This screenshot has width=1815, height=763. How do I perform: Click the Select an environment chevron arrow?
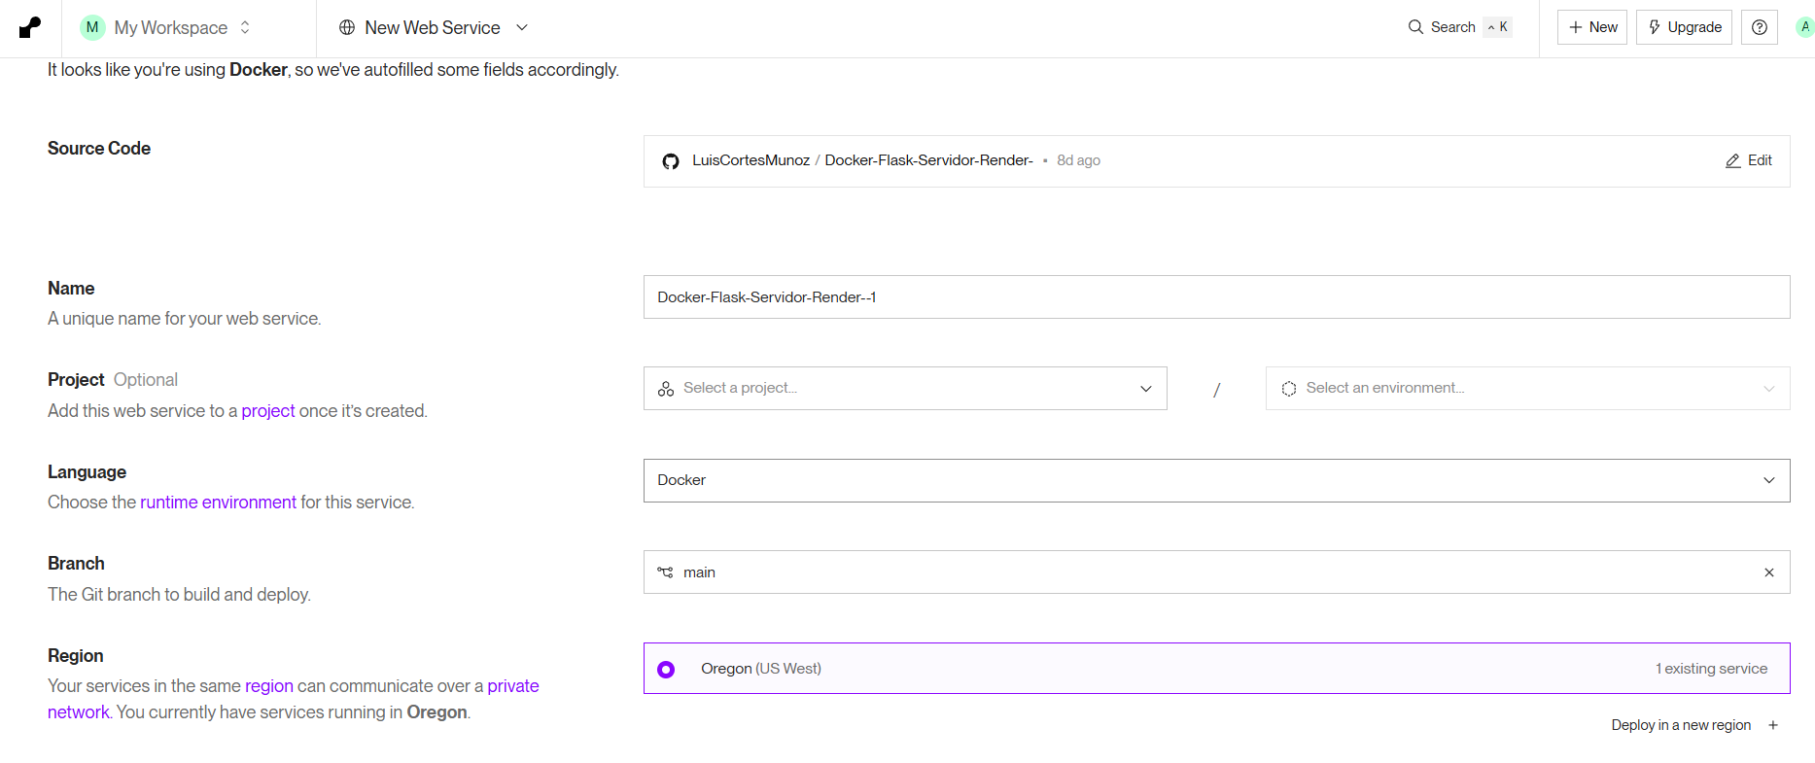(1769, 389)
